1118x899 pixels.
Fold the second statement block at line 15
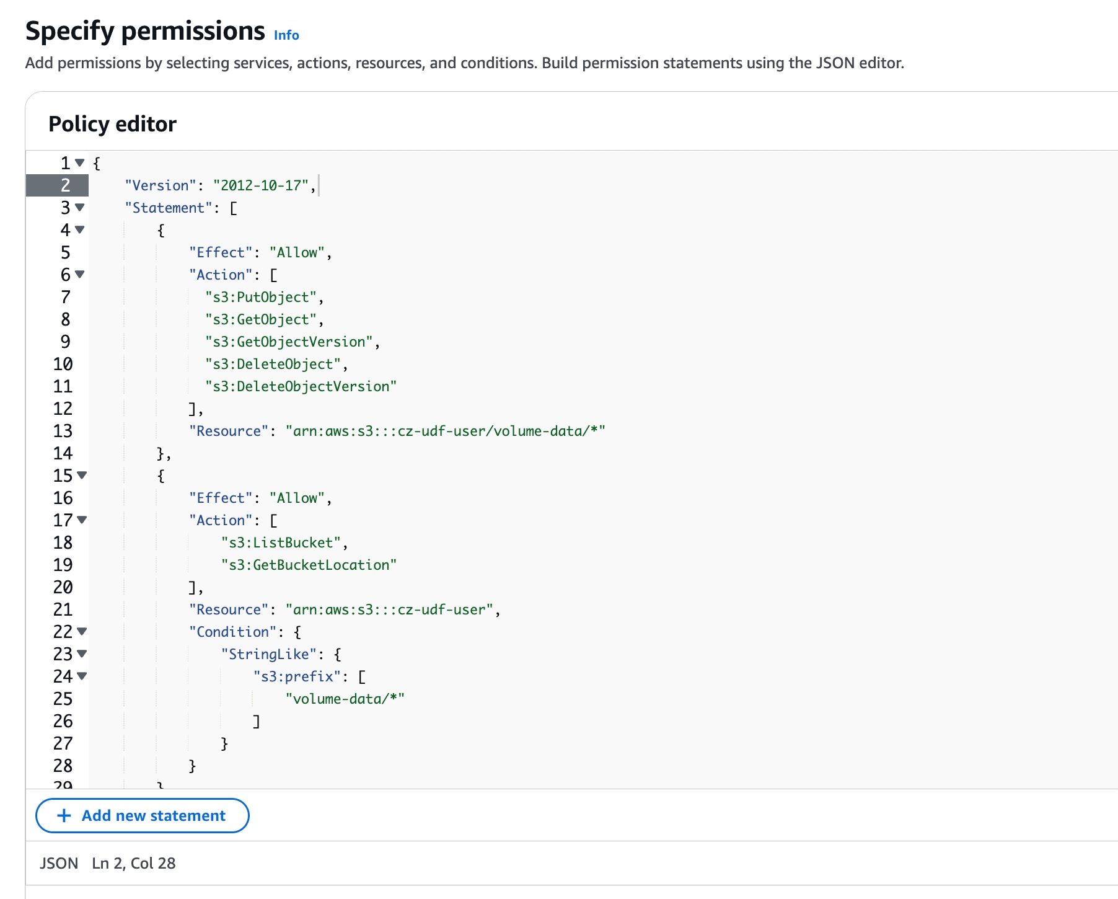(x=82, y=476)
